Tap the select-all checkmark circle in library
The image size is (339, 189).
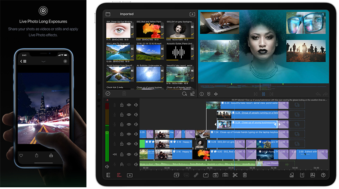click(108, 93)
